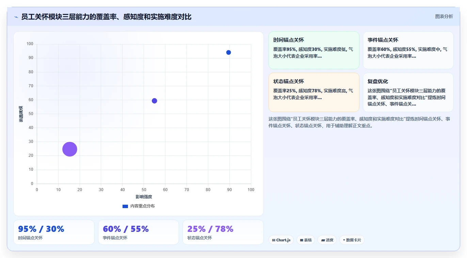The image size is (467, 258).
Task: Click the lightning icon beside the title
Action: 16,17
